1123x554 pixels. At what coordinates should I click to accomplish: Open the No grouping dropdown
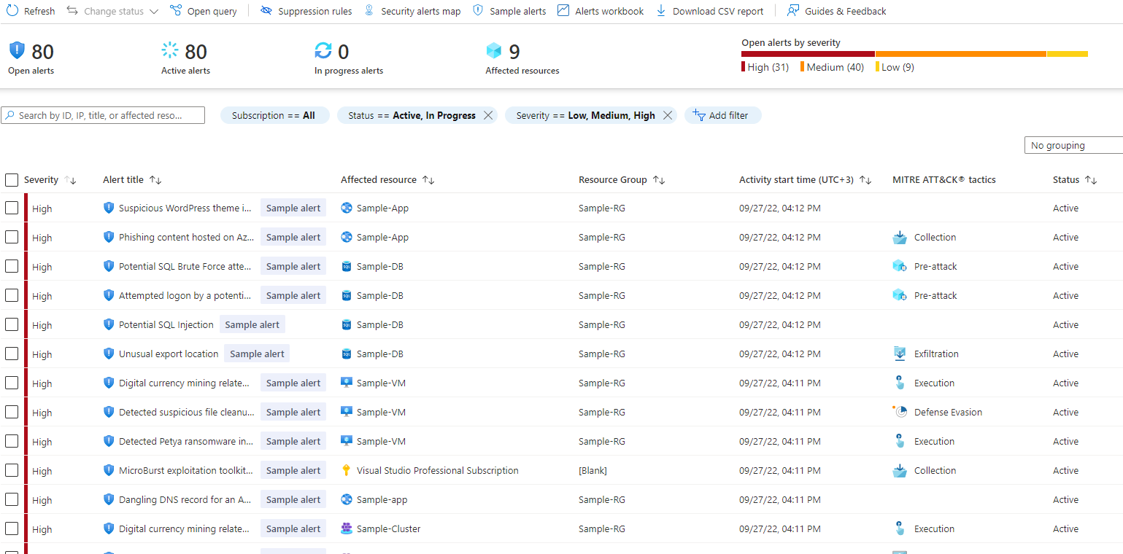tap(1073, 145)
